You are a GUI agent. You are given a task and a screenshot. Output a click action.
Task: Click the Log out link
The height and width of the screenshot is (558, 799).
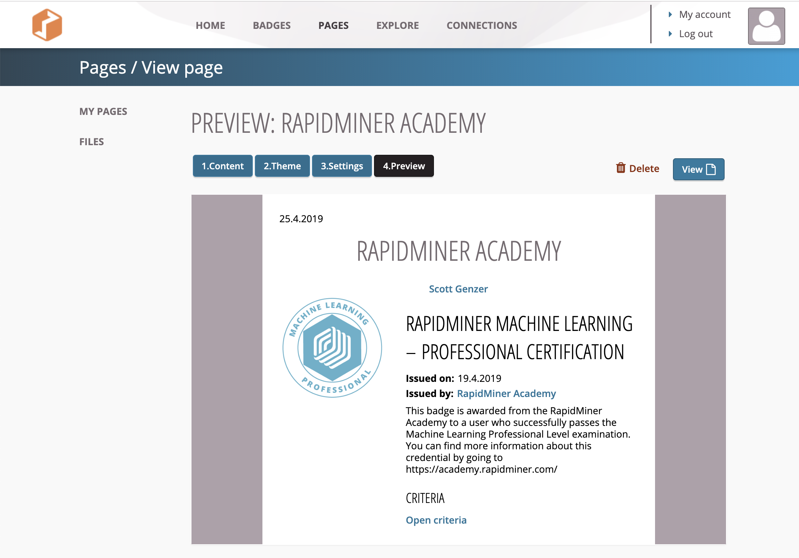tap(696, 34)
